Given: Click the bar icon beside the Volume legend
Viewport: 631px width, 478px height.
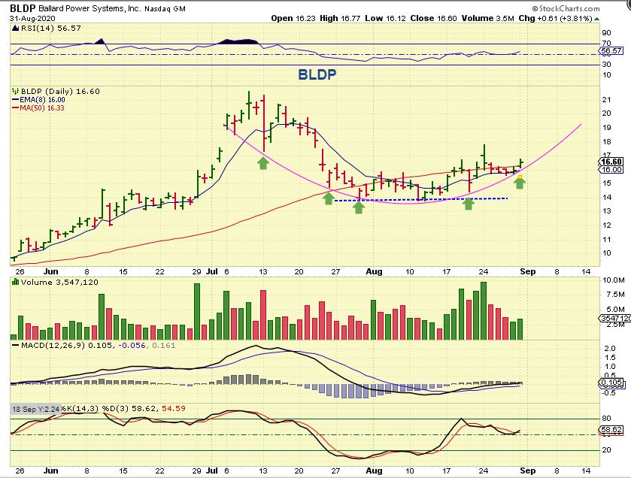Looking at the screenshot, I should point(15,283).
